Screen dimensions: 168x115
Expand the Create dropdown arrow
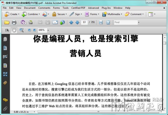[19, 14]
